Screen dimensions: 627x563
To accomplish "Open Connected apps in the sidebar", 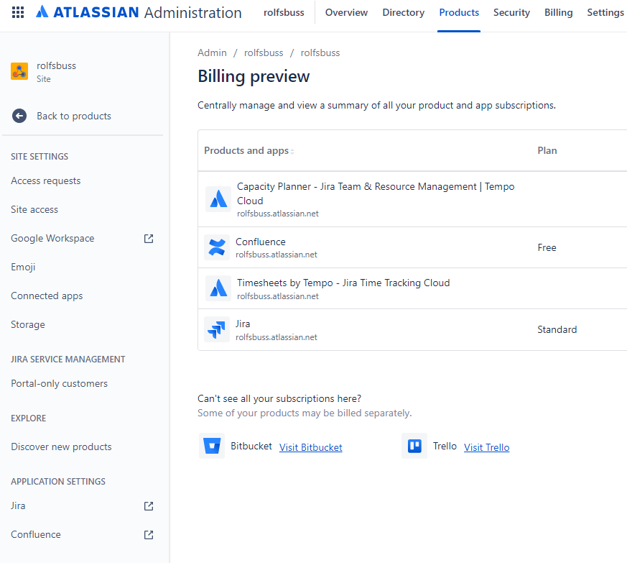I will [x=47, y=296].
